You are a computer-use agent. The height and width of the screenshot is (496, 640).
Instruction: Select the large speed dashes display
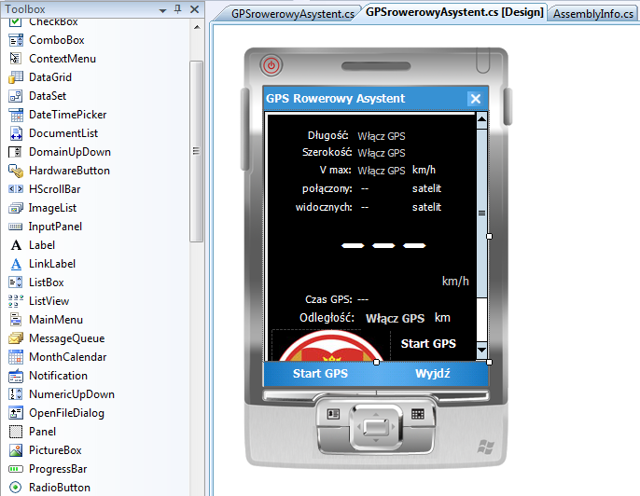[383, 245]
